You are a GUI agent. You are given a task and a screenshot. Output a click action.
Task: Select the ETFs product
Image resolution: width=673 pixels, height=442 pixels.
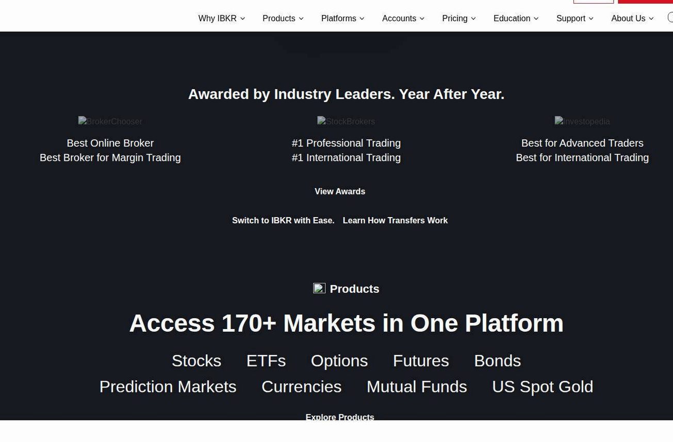coord(266,361)
